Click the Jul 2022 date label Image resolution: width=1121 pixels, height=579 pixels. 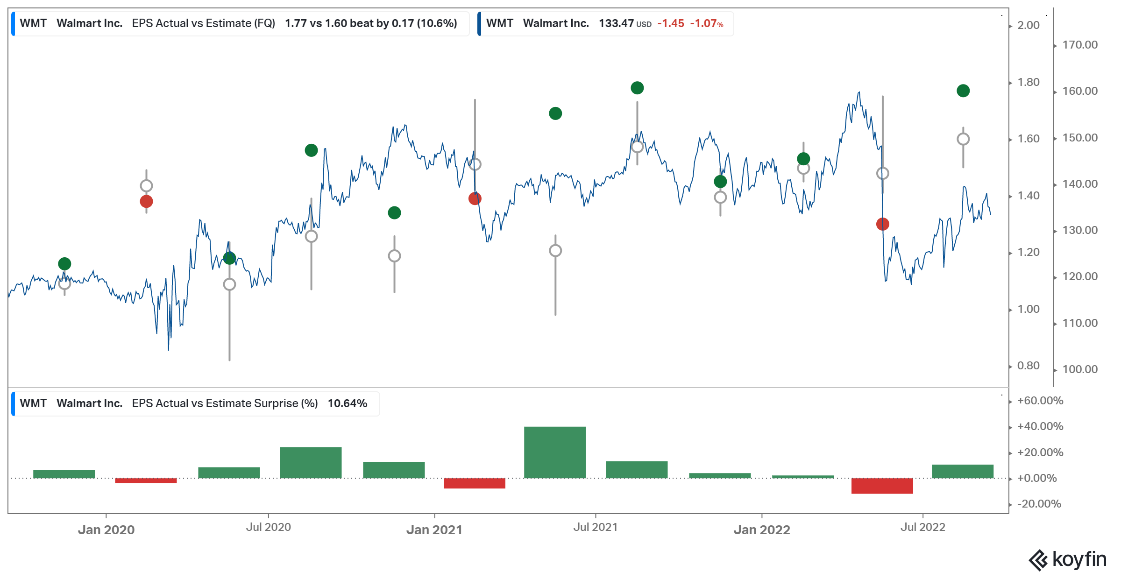923,527
